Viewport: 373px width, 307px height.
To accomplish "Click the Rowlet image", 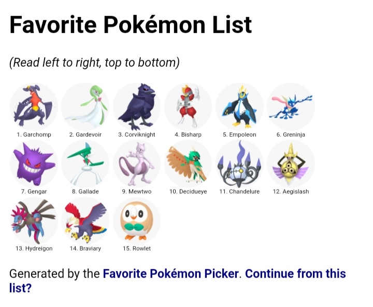I will click(x=137, y=221).
